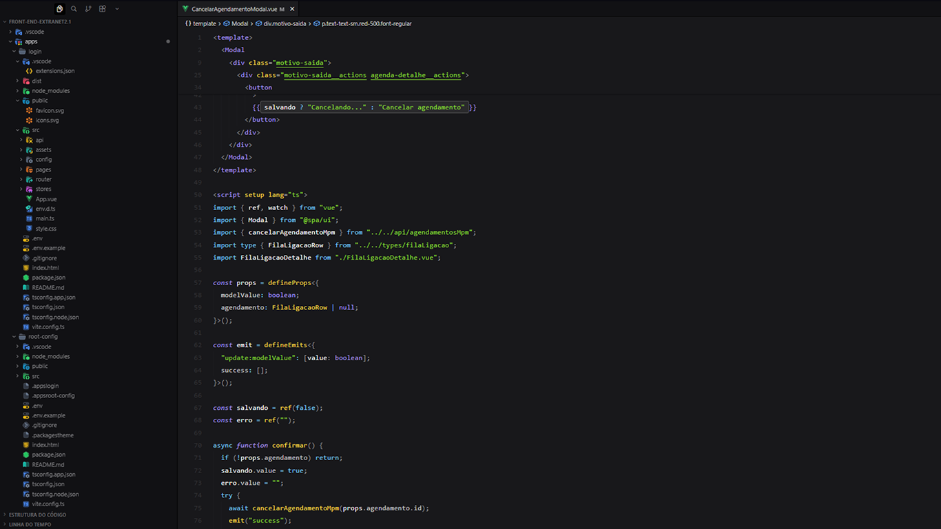The height and width of the screenshot is (529, 941).
Task: Open tsconfig.node.json under root-config
Action: click(55, 494)
